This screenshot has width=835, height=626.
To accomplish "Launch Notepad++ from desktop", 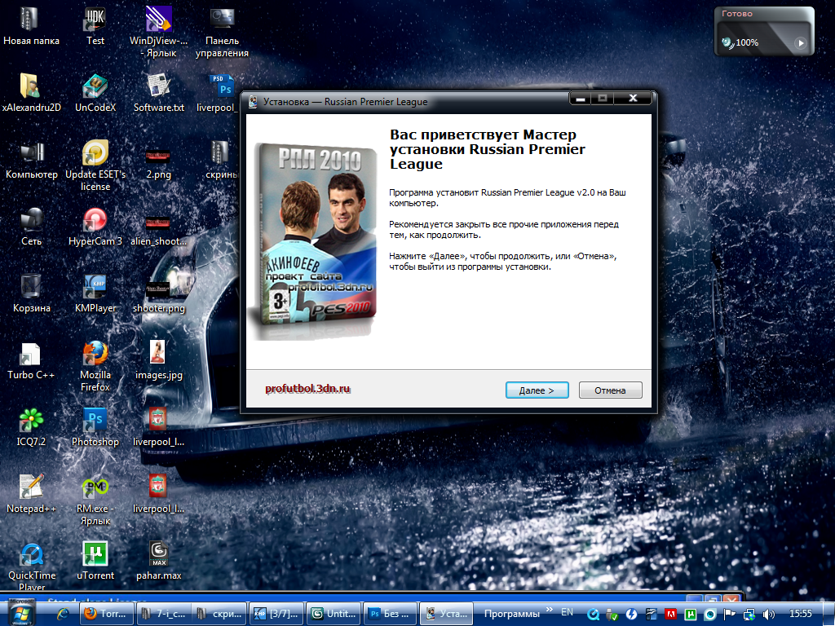I will coord(32,494).
